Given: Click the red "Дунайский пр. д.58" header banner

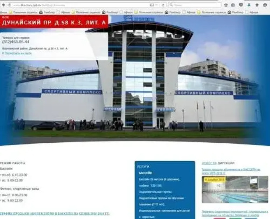Looking at the screenshot, I should tap(54, 22).
